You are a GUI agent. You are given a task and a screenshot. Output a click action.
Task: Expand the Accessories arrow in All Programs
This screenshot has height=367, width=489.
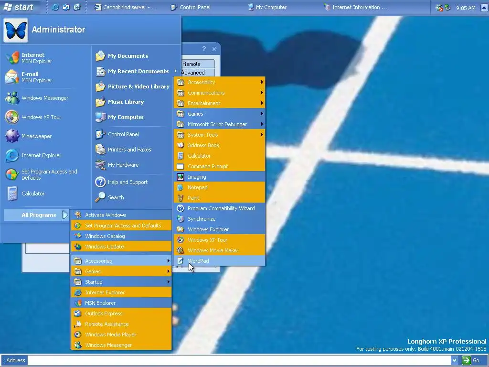pyautogui.click(x=169, y=261)
